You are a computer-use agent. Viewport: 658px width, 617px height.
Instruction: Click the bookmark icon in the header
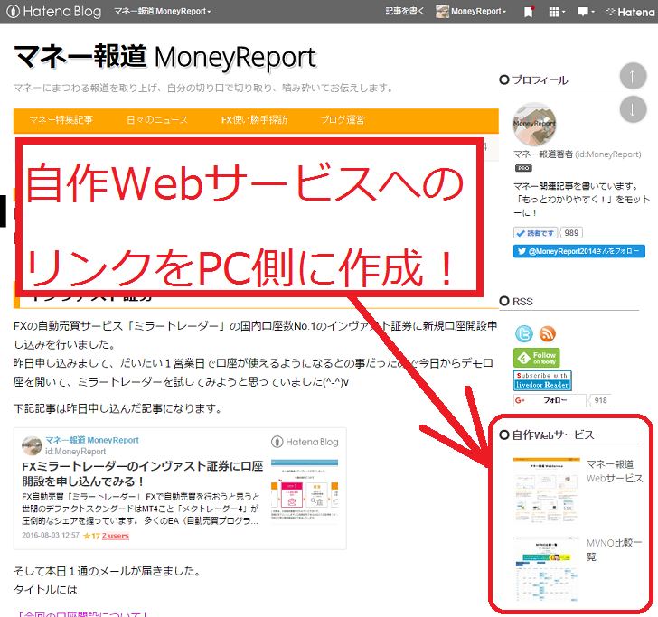(529, 12)
